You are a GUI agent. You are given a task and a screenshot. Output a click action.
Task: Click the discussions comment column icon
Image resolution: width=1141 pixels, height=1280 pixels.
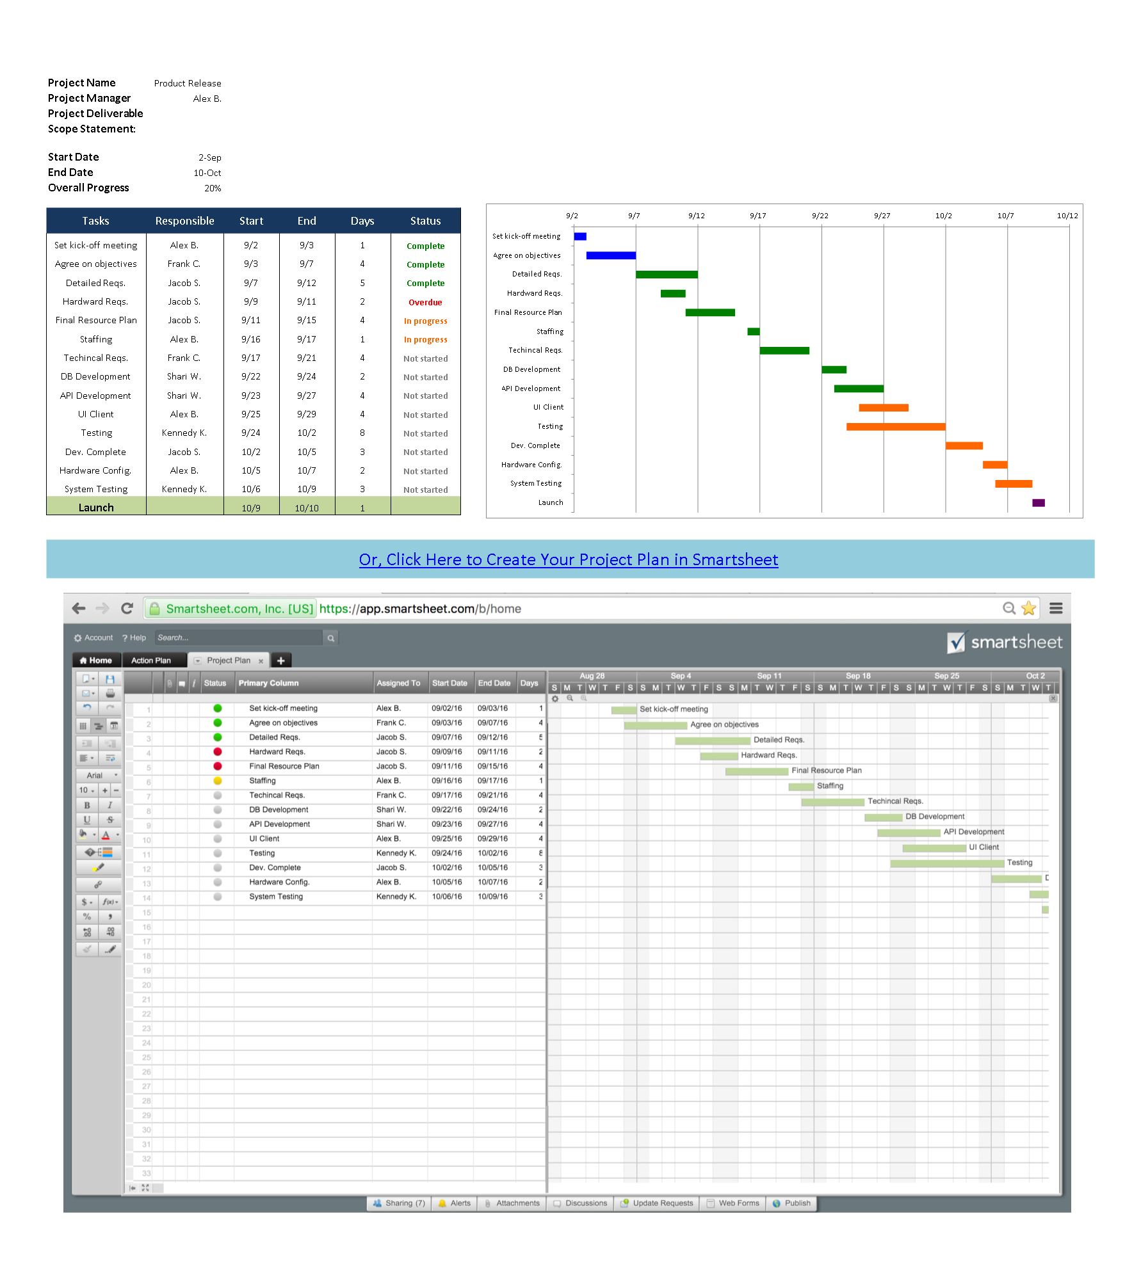click(182, 684)
